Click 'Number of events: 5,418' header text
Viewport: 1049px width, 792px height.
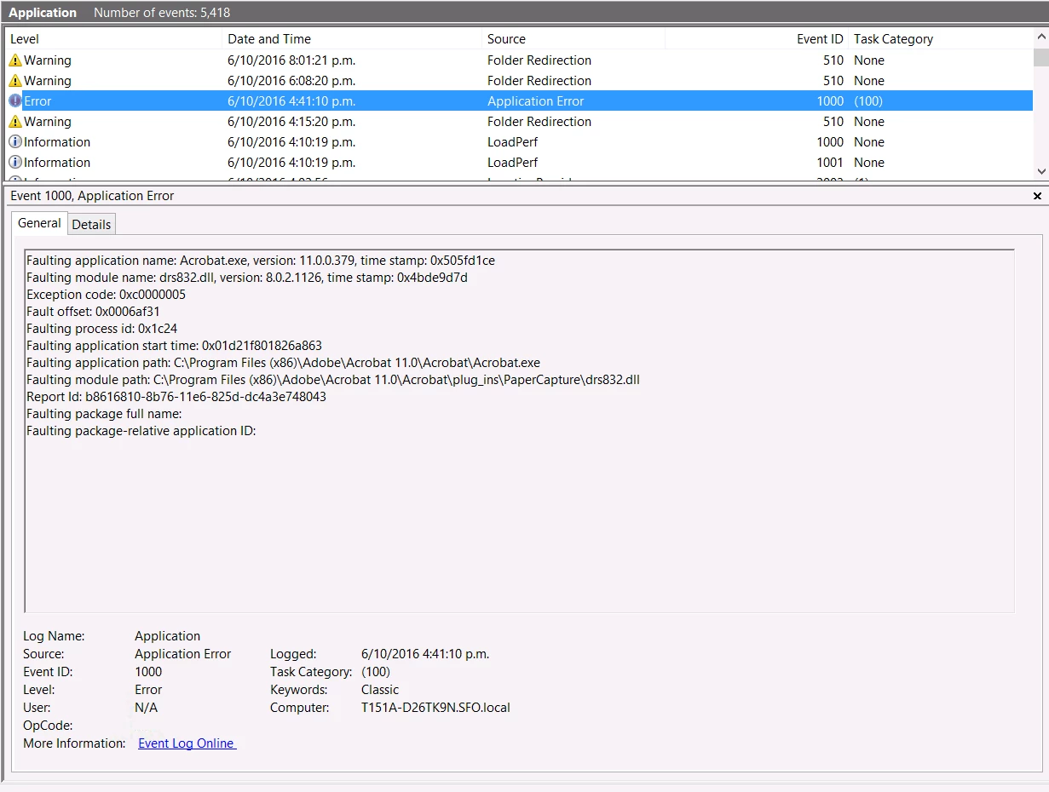coord(162,13)
